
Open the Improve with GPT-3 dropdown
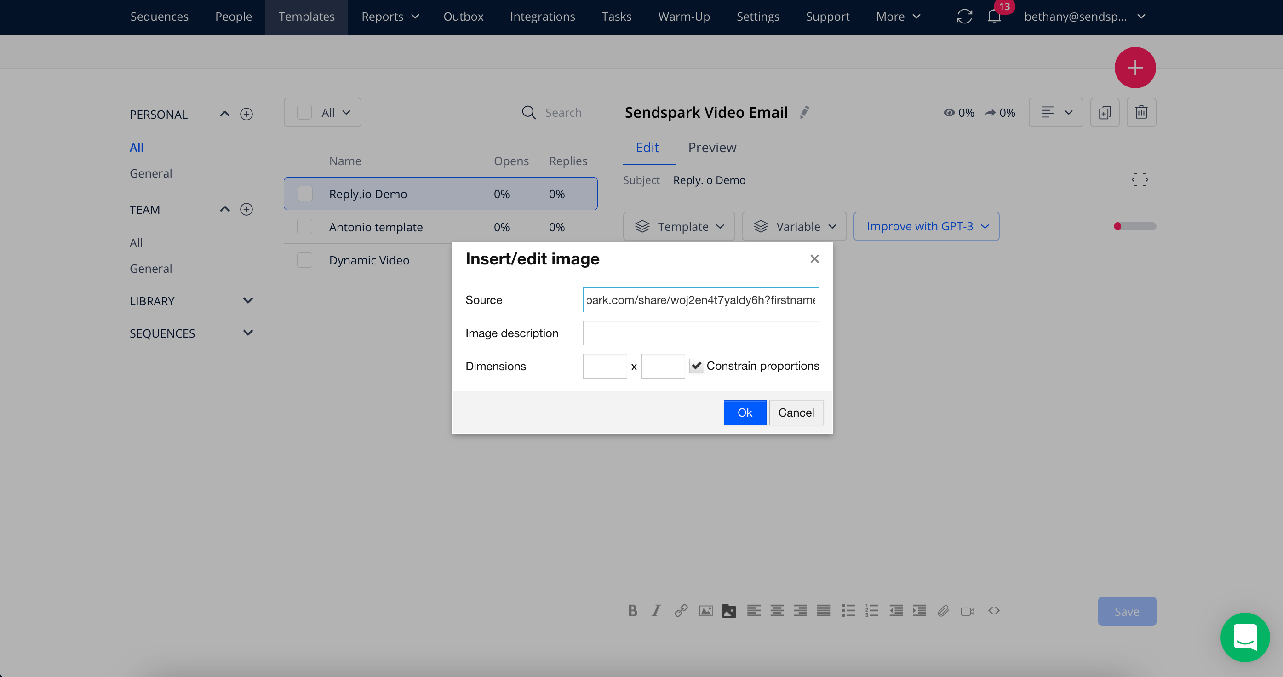click(x=927, y=226)
